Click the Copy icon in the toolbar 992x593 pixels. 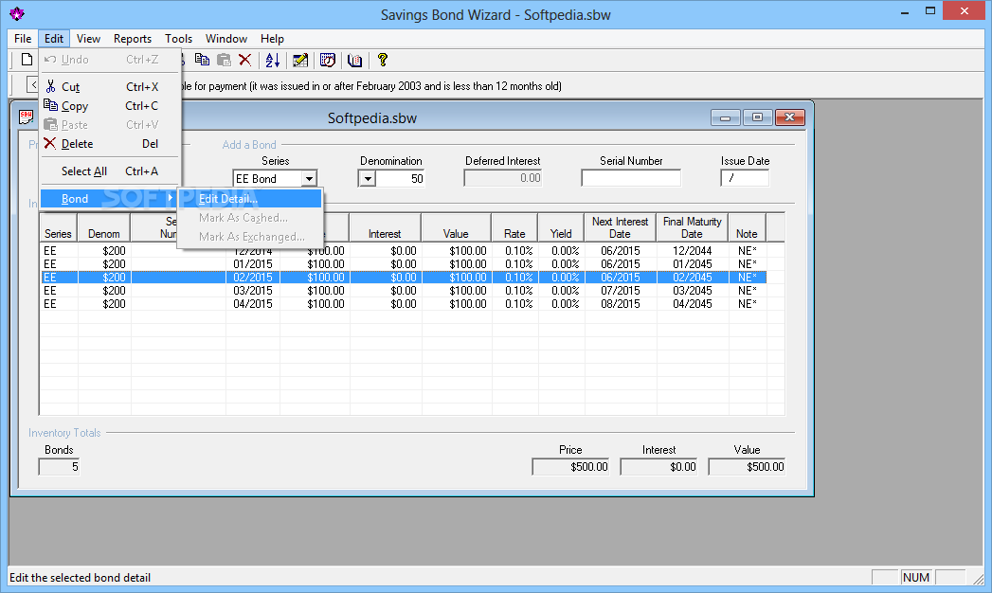point(202,60)
